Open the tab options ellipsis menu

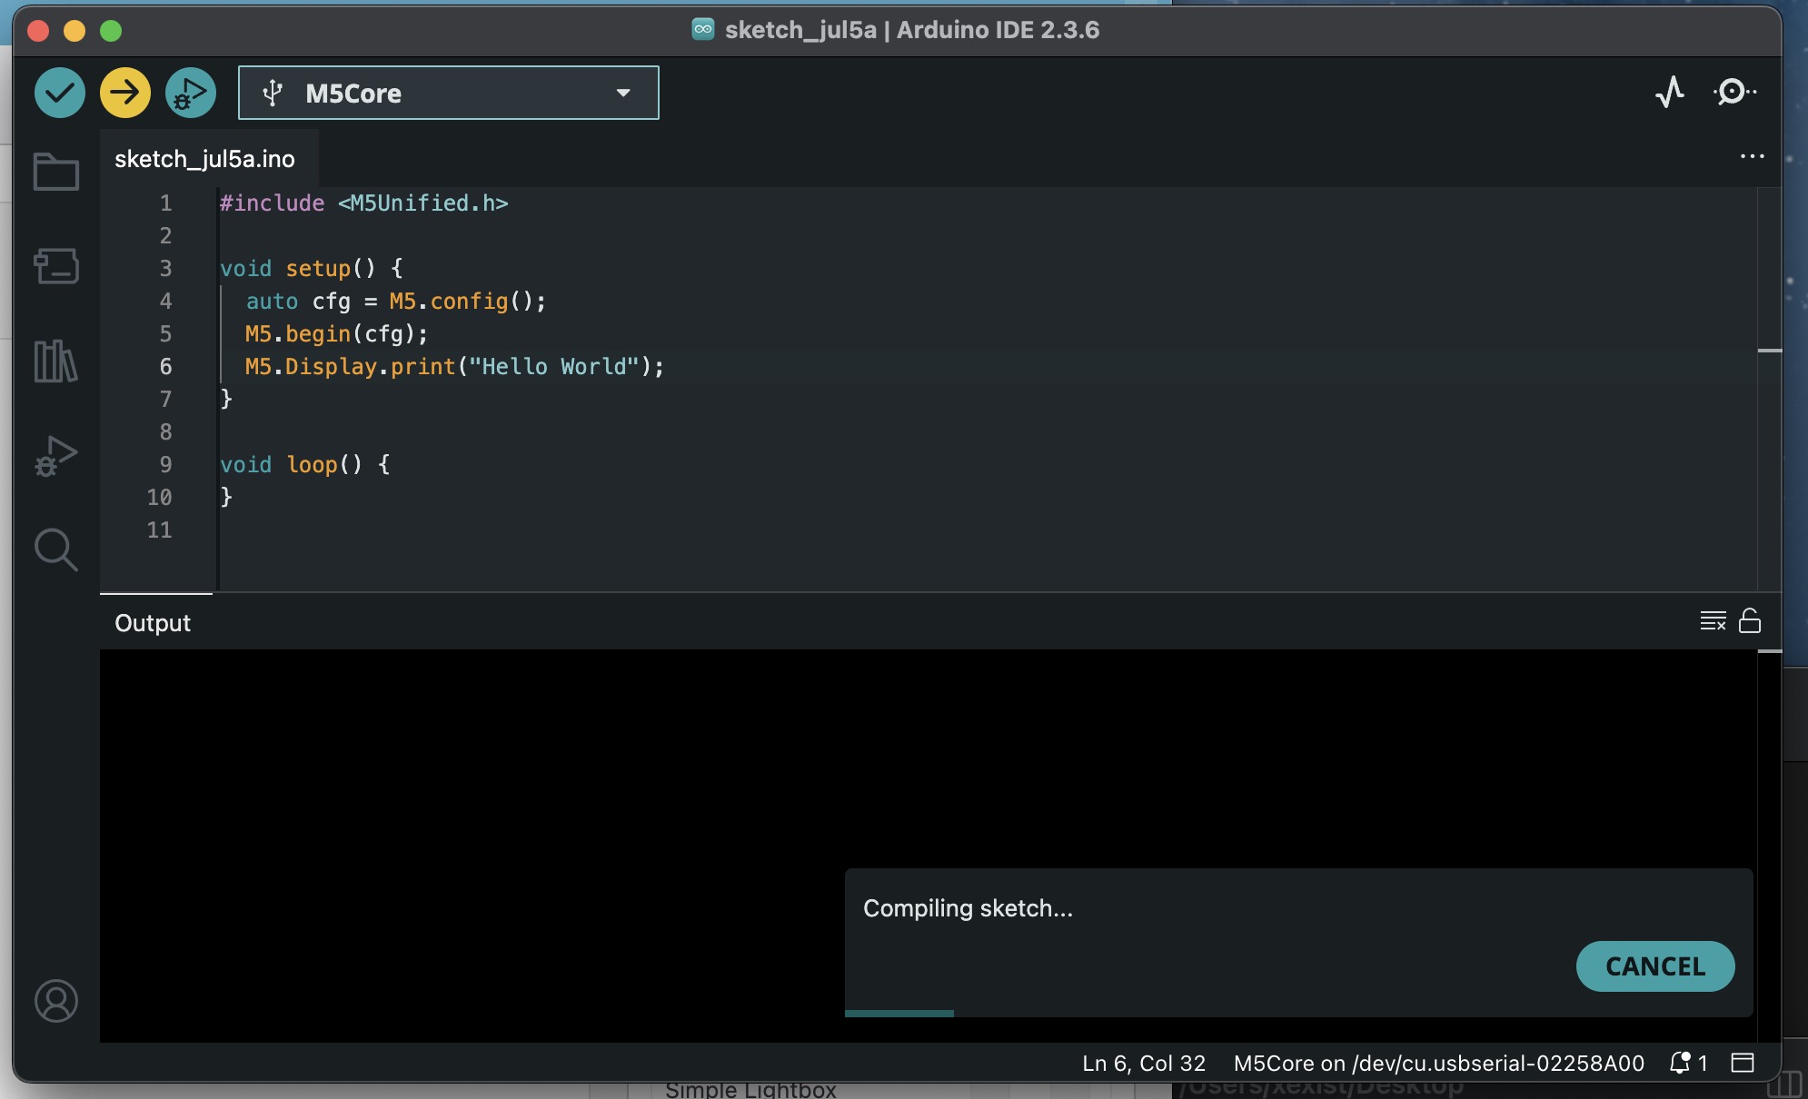tap(1752, 157)
